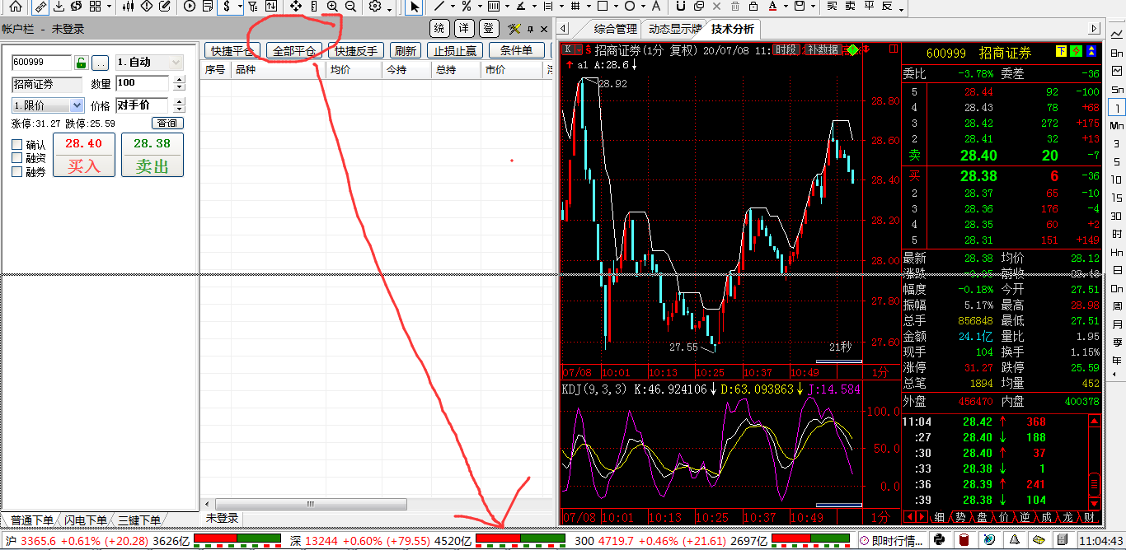
Task: Increase the 数量 quantity stepper
Action: 181,79
